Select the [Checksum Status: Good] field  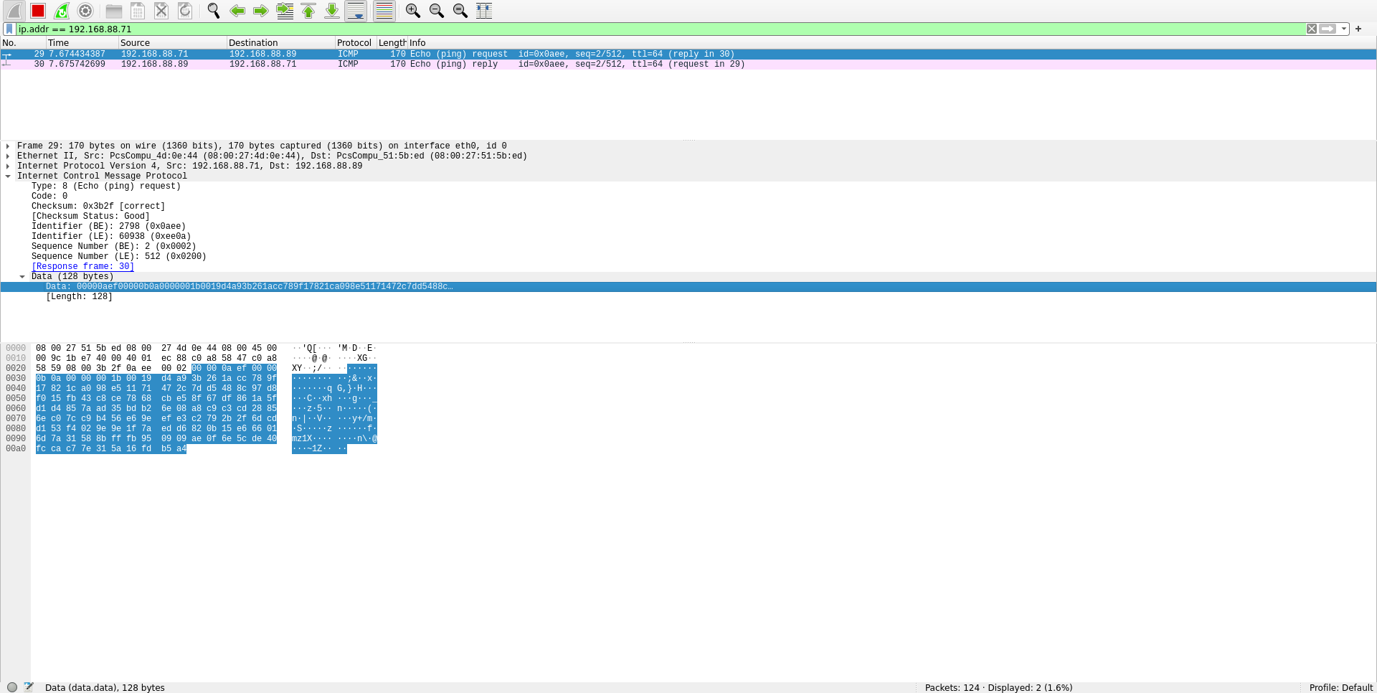pyautogui.click(x=90, y=216)
